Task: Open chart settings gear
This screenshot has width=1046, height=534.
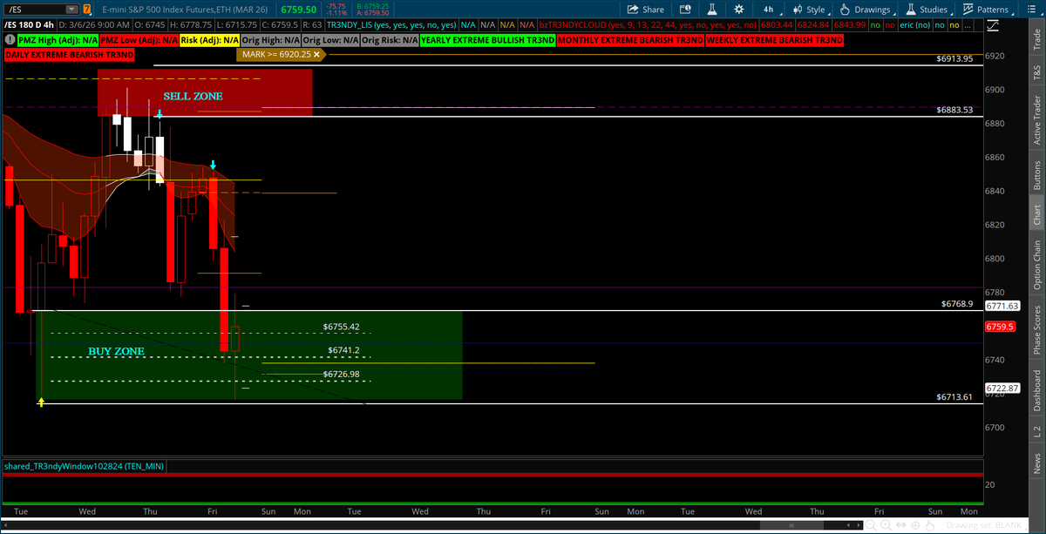Action: pyautogui.click(x=739, y=9)
